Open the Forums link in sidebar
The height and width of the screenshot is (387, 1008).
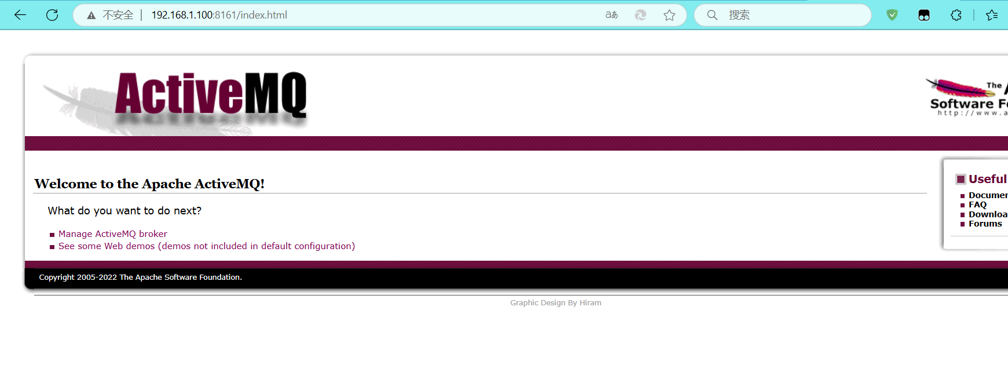[x=985, y=224]
